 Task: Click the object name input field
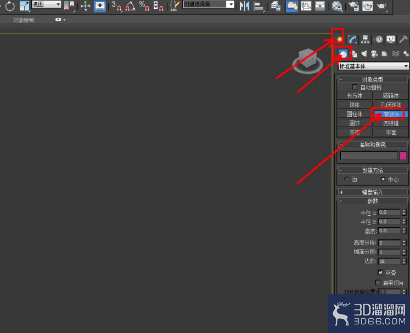pyautogui.click(x=369, y=156)
